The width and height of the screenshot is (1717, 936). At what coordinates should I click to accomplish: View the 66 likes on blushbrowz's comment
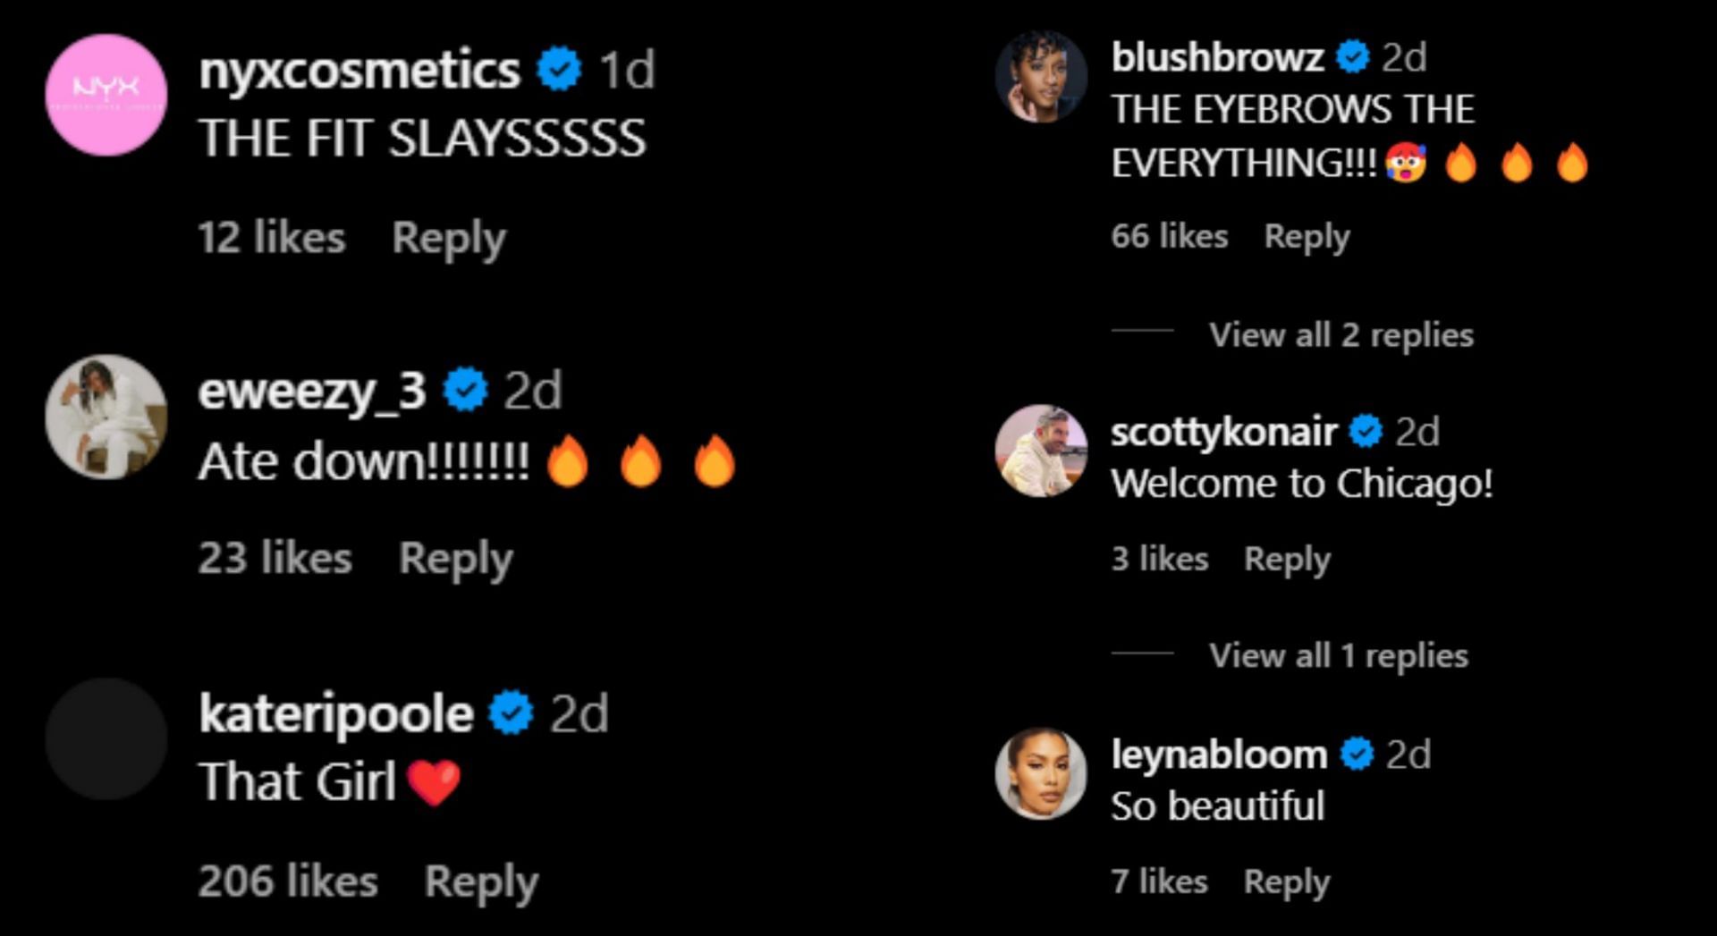pyautogui.click(x=1169, y=237)
